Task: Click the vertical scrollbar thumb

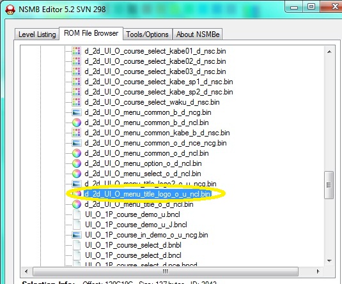Action: [x=329, y=185]
